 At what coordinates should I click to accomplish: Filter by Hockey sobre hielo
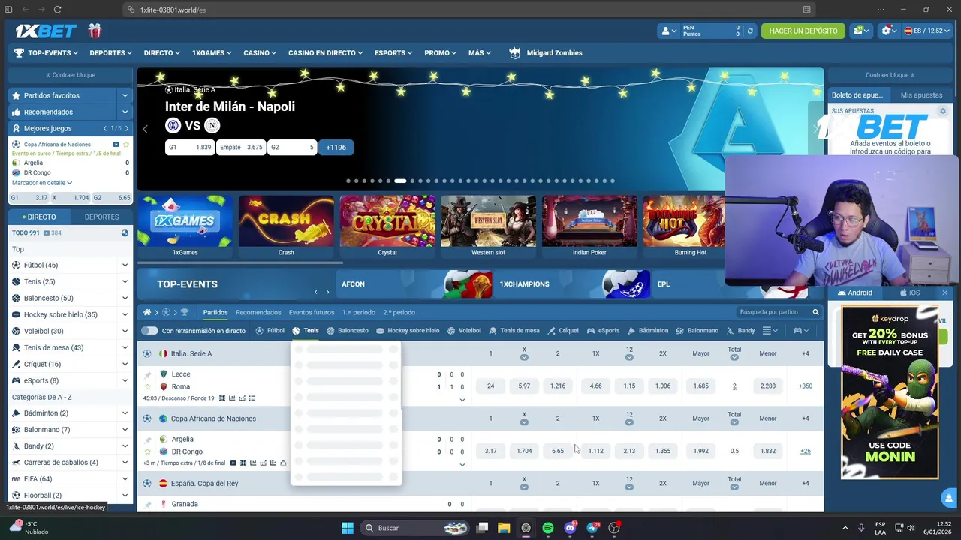point(408,331)
